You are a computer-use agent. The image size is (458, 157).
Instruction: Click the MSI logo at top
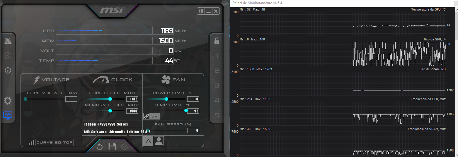pos(112,11)
